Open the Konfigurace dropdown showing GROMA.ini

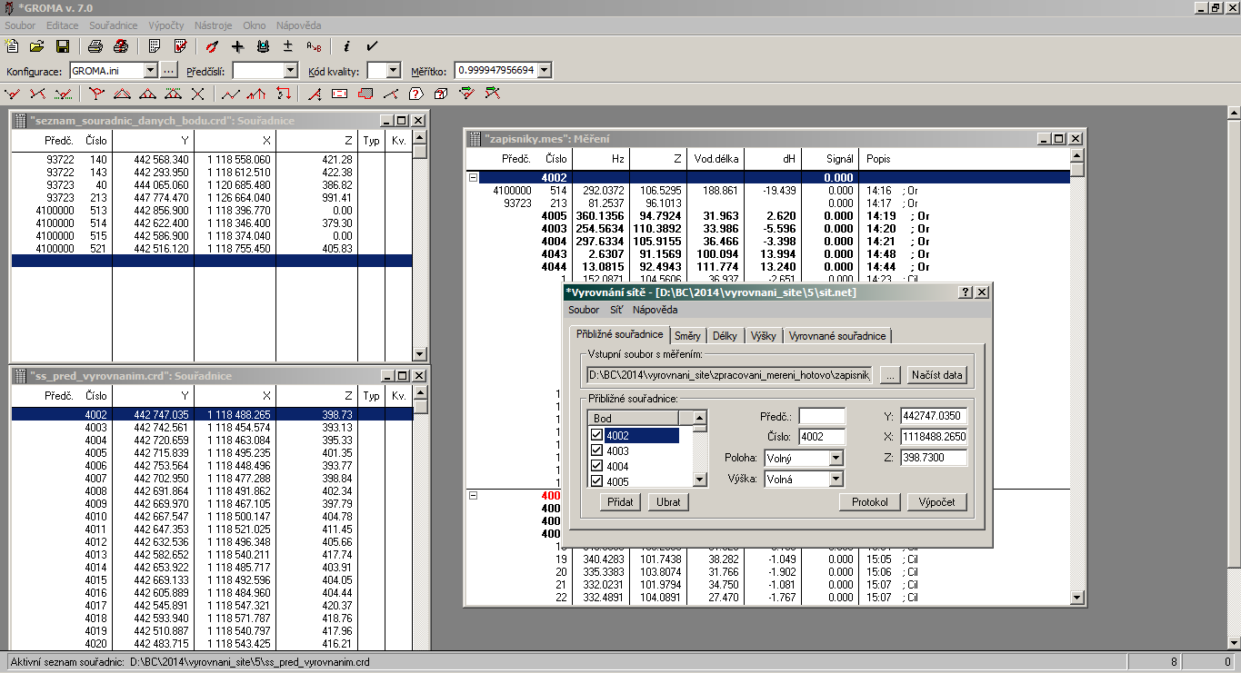point(150,70)
